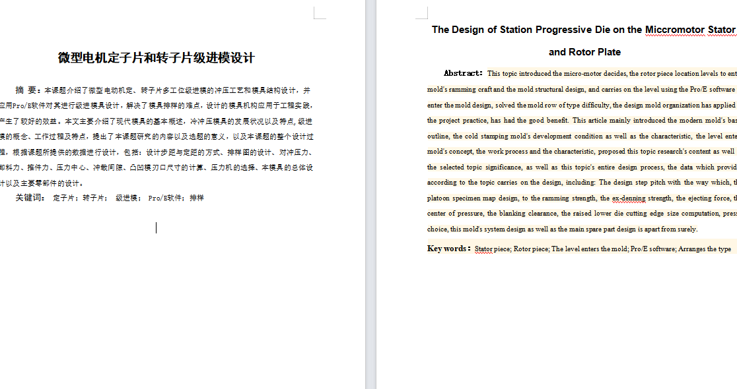Click the line starting 'center of pressure, the blanking'

point(582,214)
